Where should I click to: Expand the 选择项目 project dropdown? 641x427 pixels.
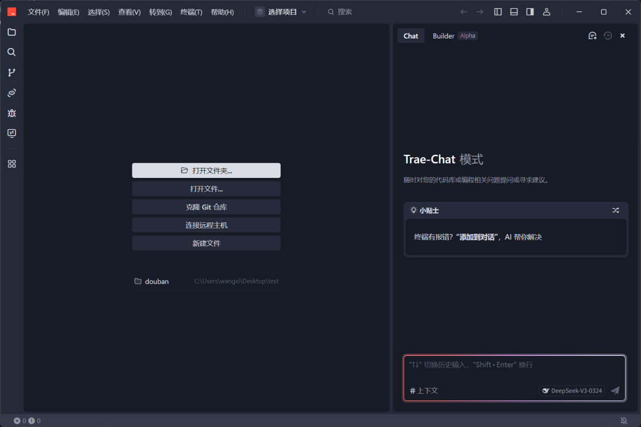click(x=281, y=12)
